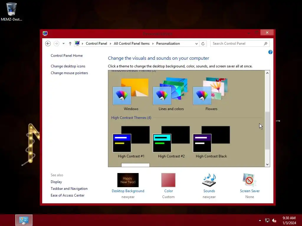The image size is (302, 226).
Task: Click the High Contrast Themes (4) group header
Action: tap(131, 118)
